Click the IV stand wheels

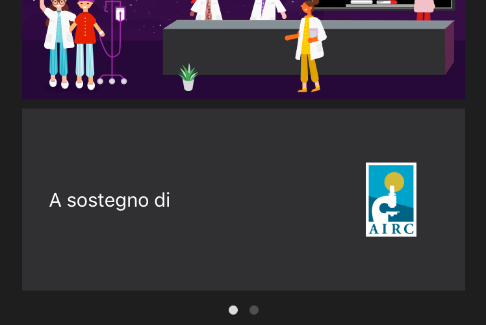tap(112, 81)
